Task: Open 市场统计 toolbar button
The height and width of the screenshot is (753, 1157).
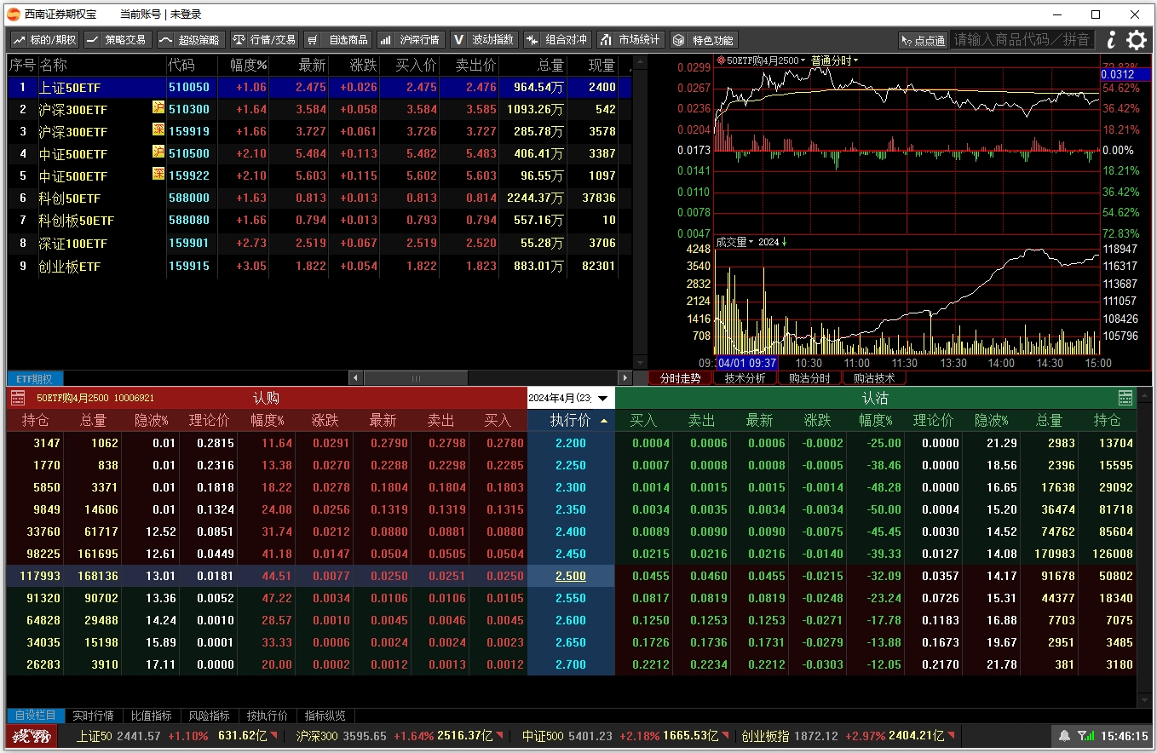Action: (630, 40)
